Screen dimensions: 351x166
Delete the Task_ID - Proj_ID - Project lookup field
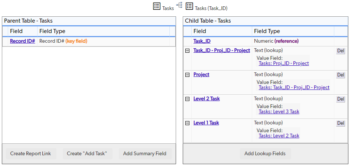(341, 51)
